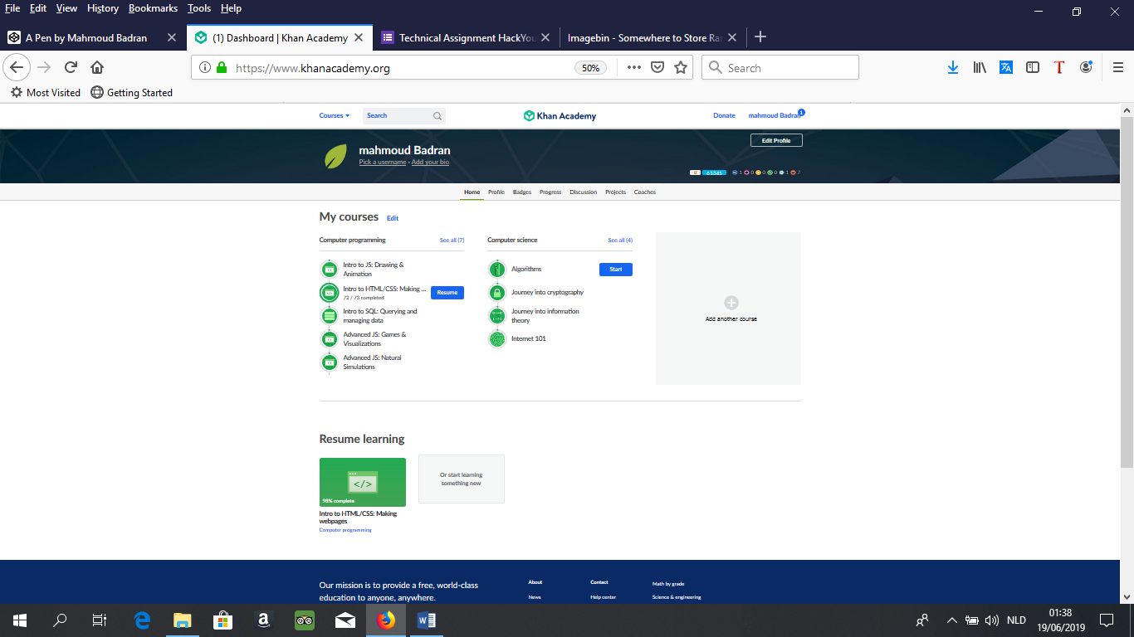Viewport: 1134px width, 637px height.
Task: Switch to the Badges tab
Action: (x=521, y=192)
